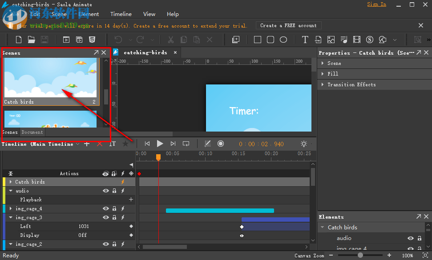Insert a Text element
This screenshot has height=260, width=432.
[x=305, y=40]
